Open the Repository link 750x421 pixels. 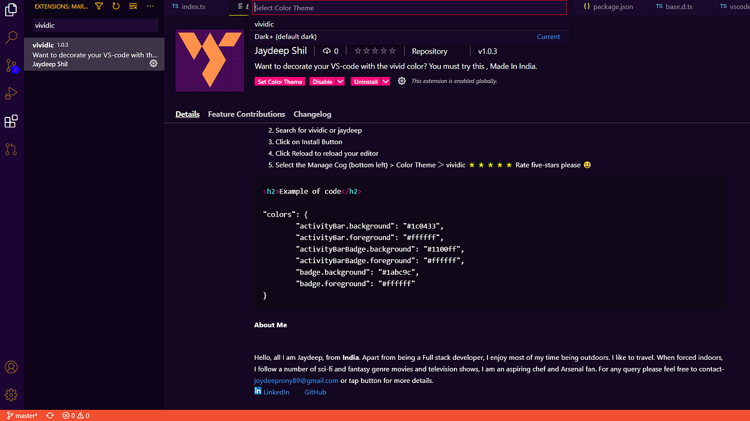429,51
